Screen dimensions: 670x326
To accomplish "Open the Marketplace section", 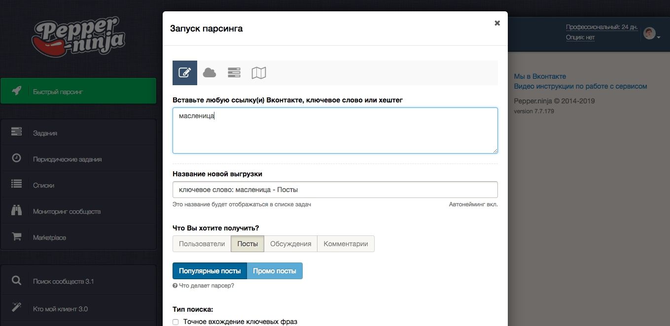I will 78,237.
